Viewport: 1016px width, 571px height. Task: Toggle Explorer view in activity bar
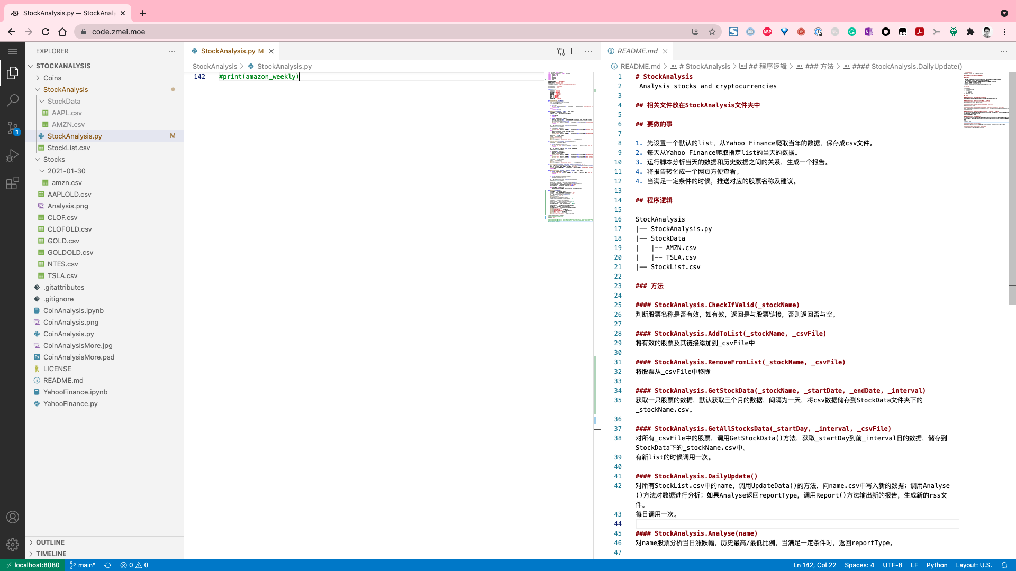[13, 73]
